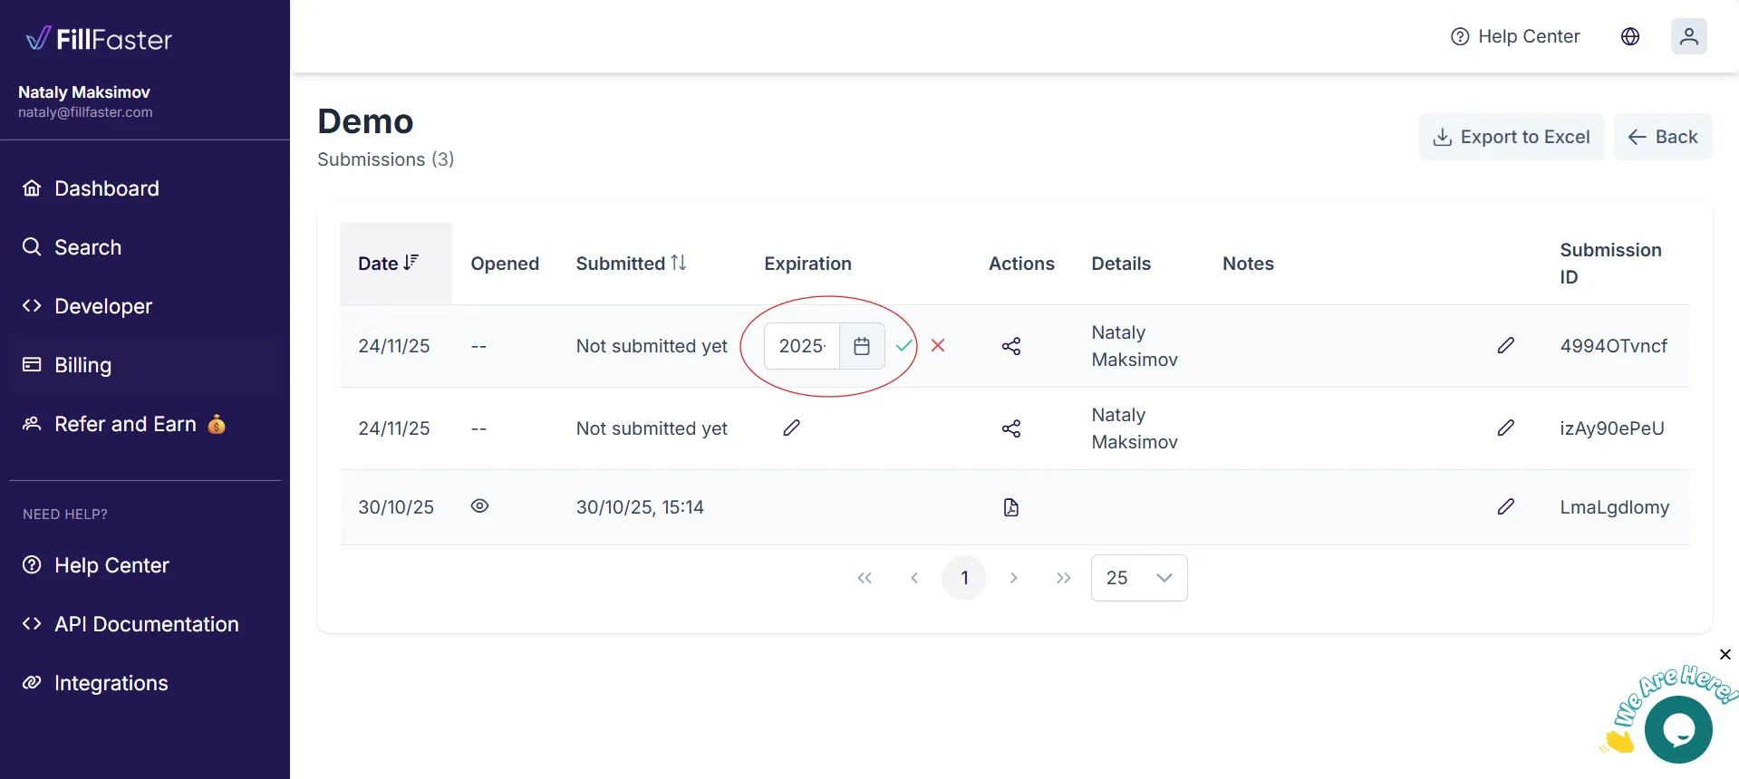Confirm expiration date with green checkmark
Image resolution: width=1739 pixels, height=779 pixels.
coord(903,346)
